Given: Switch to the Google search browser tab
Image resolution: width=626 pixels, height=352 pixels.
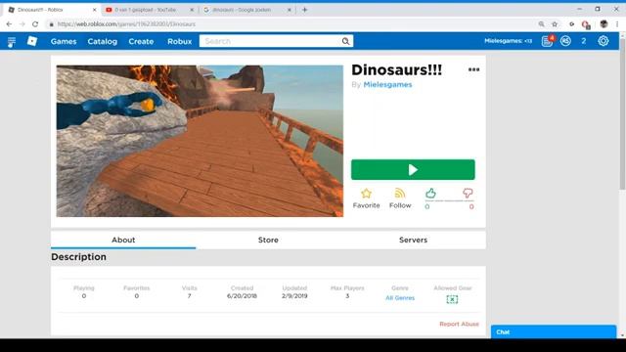Looking at the screenshot, I should point(247,10).
